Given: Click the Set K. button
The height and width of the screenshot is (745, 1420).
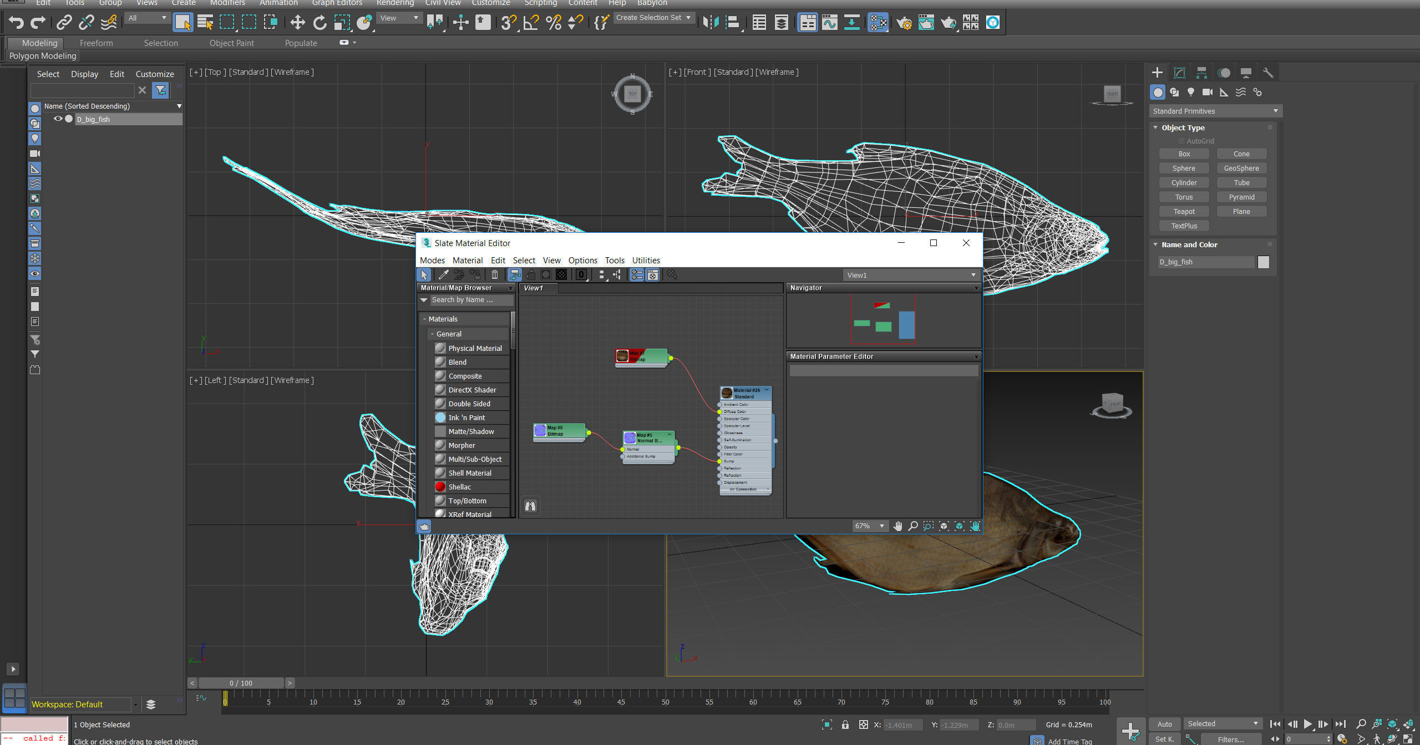Looking at the screenshot, I should tap(1164, 739).
